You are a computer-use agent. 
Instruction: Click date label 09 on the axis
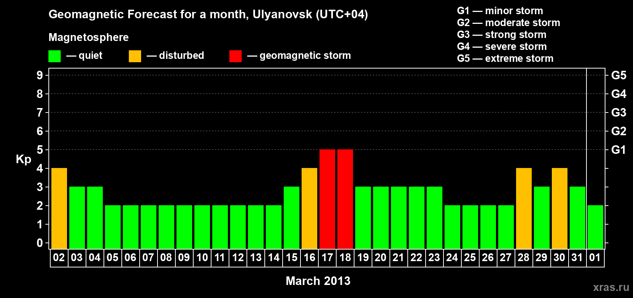(184, 257)
